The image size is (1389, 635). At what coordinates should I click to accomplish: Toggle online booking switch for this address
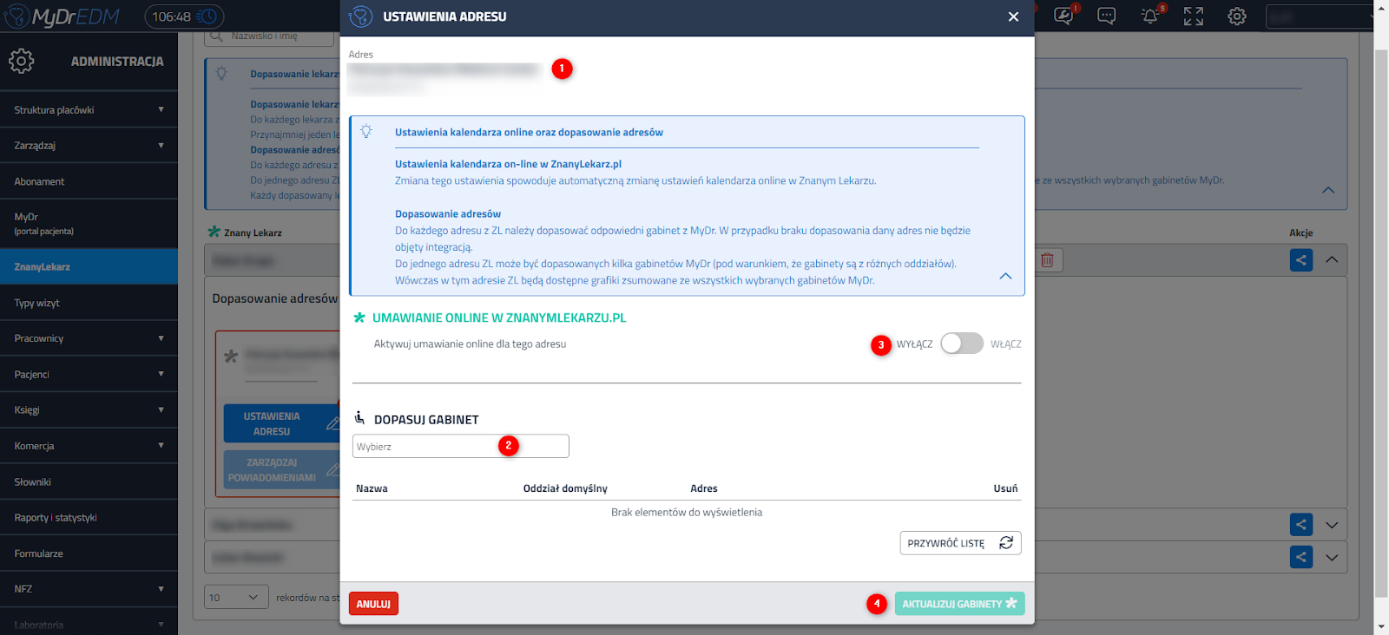[962, 344]
